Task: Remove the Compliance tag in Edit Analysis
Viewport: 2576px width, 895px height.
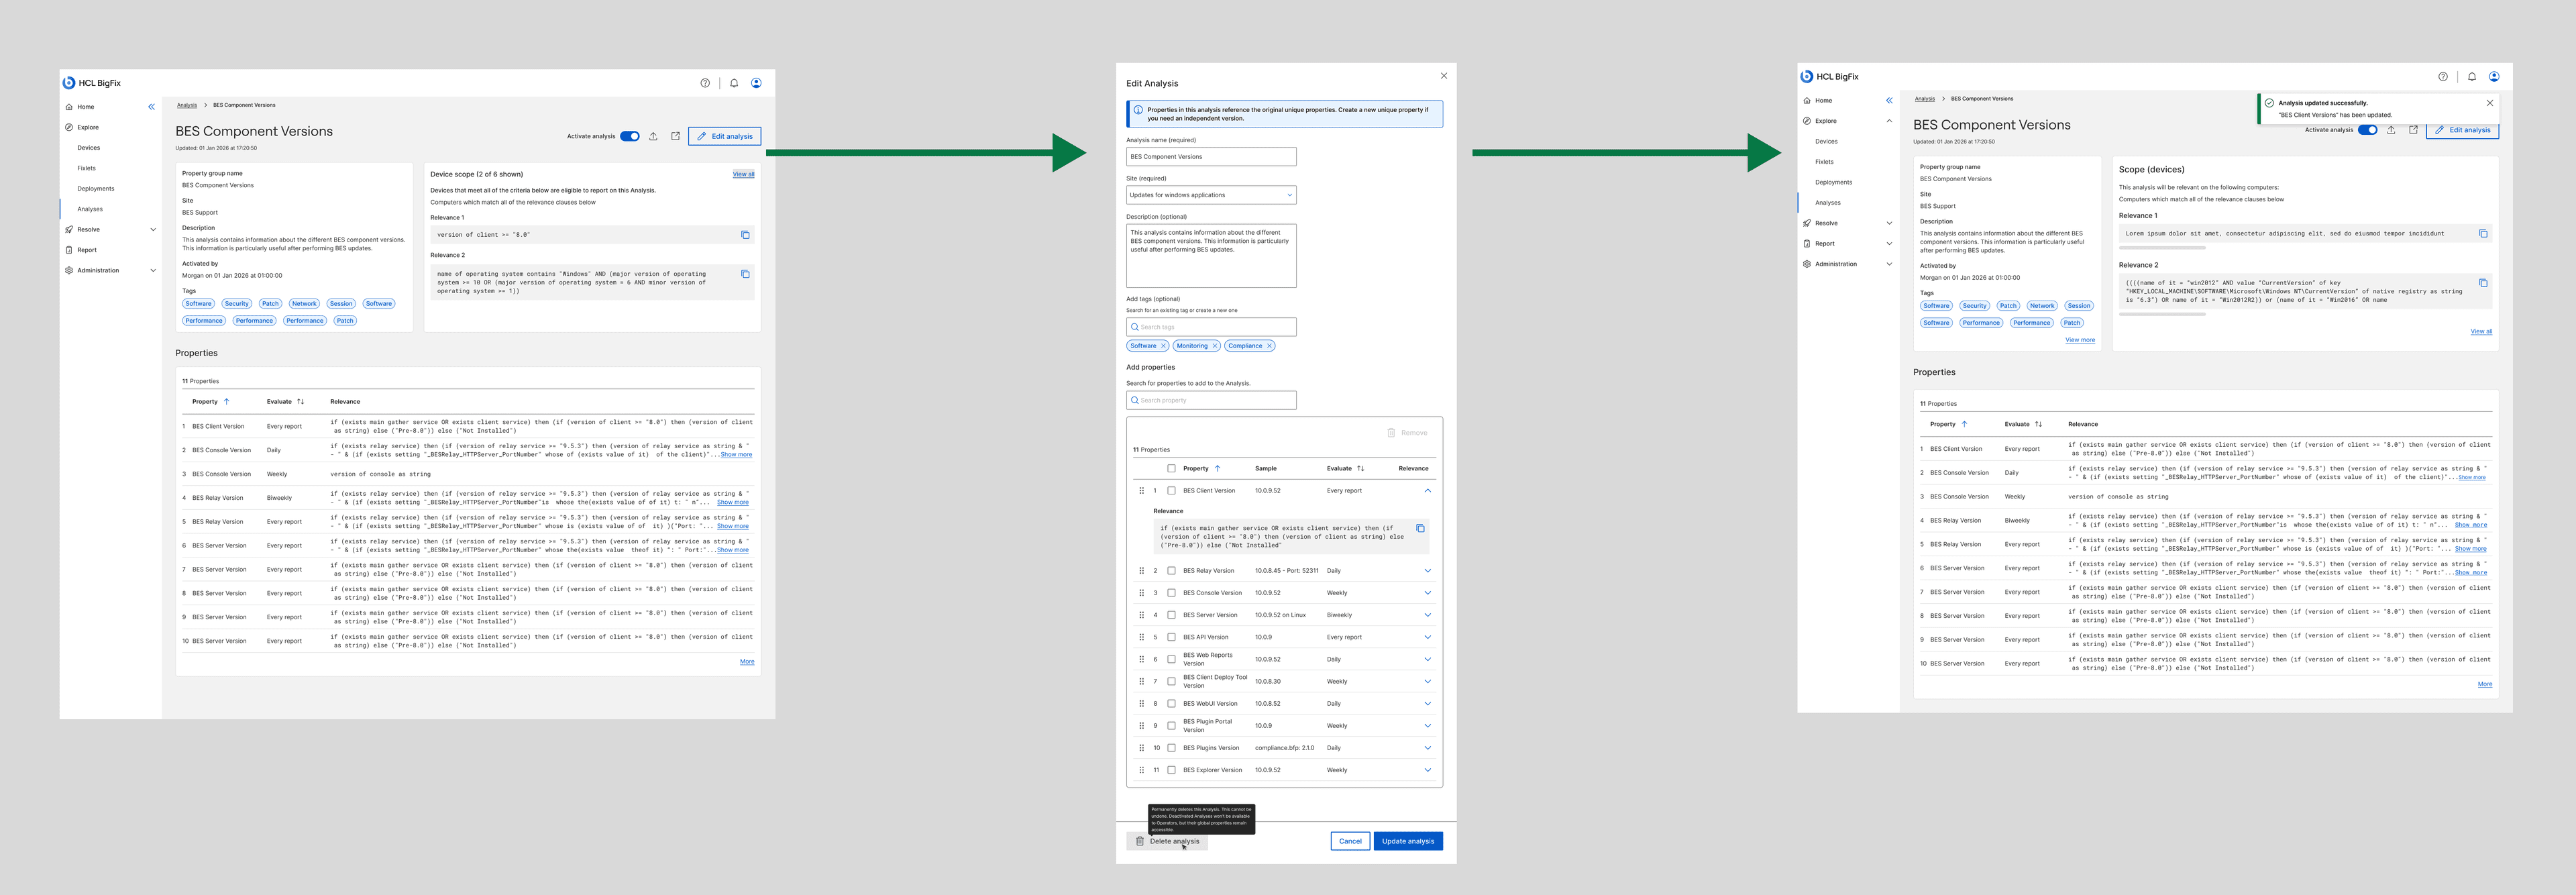Action: pyautogui.click(x=1269, y=346)
